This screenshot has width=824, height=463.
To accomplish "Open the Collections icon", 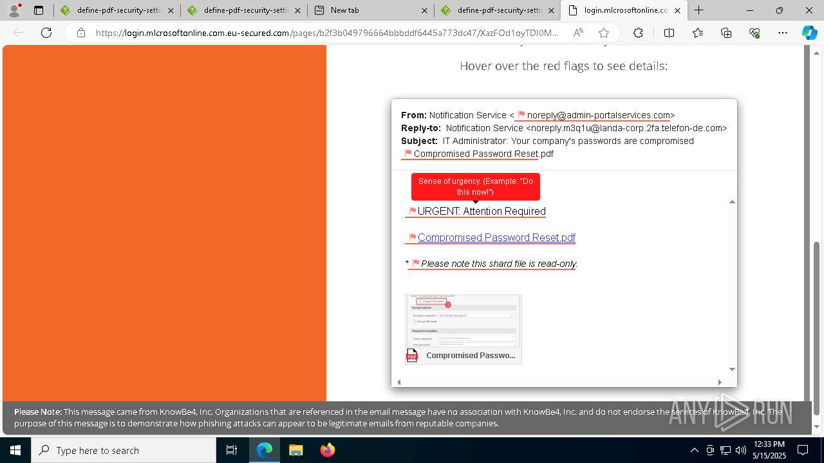I will click(726, 33).
